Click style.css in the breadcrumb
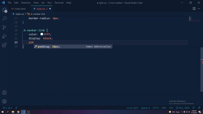The image size is (203, 114). pos(20,14)
